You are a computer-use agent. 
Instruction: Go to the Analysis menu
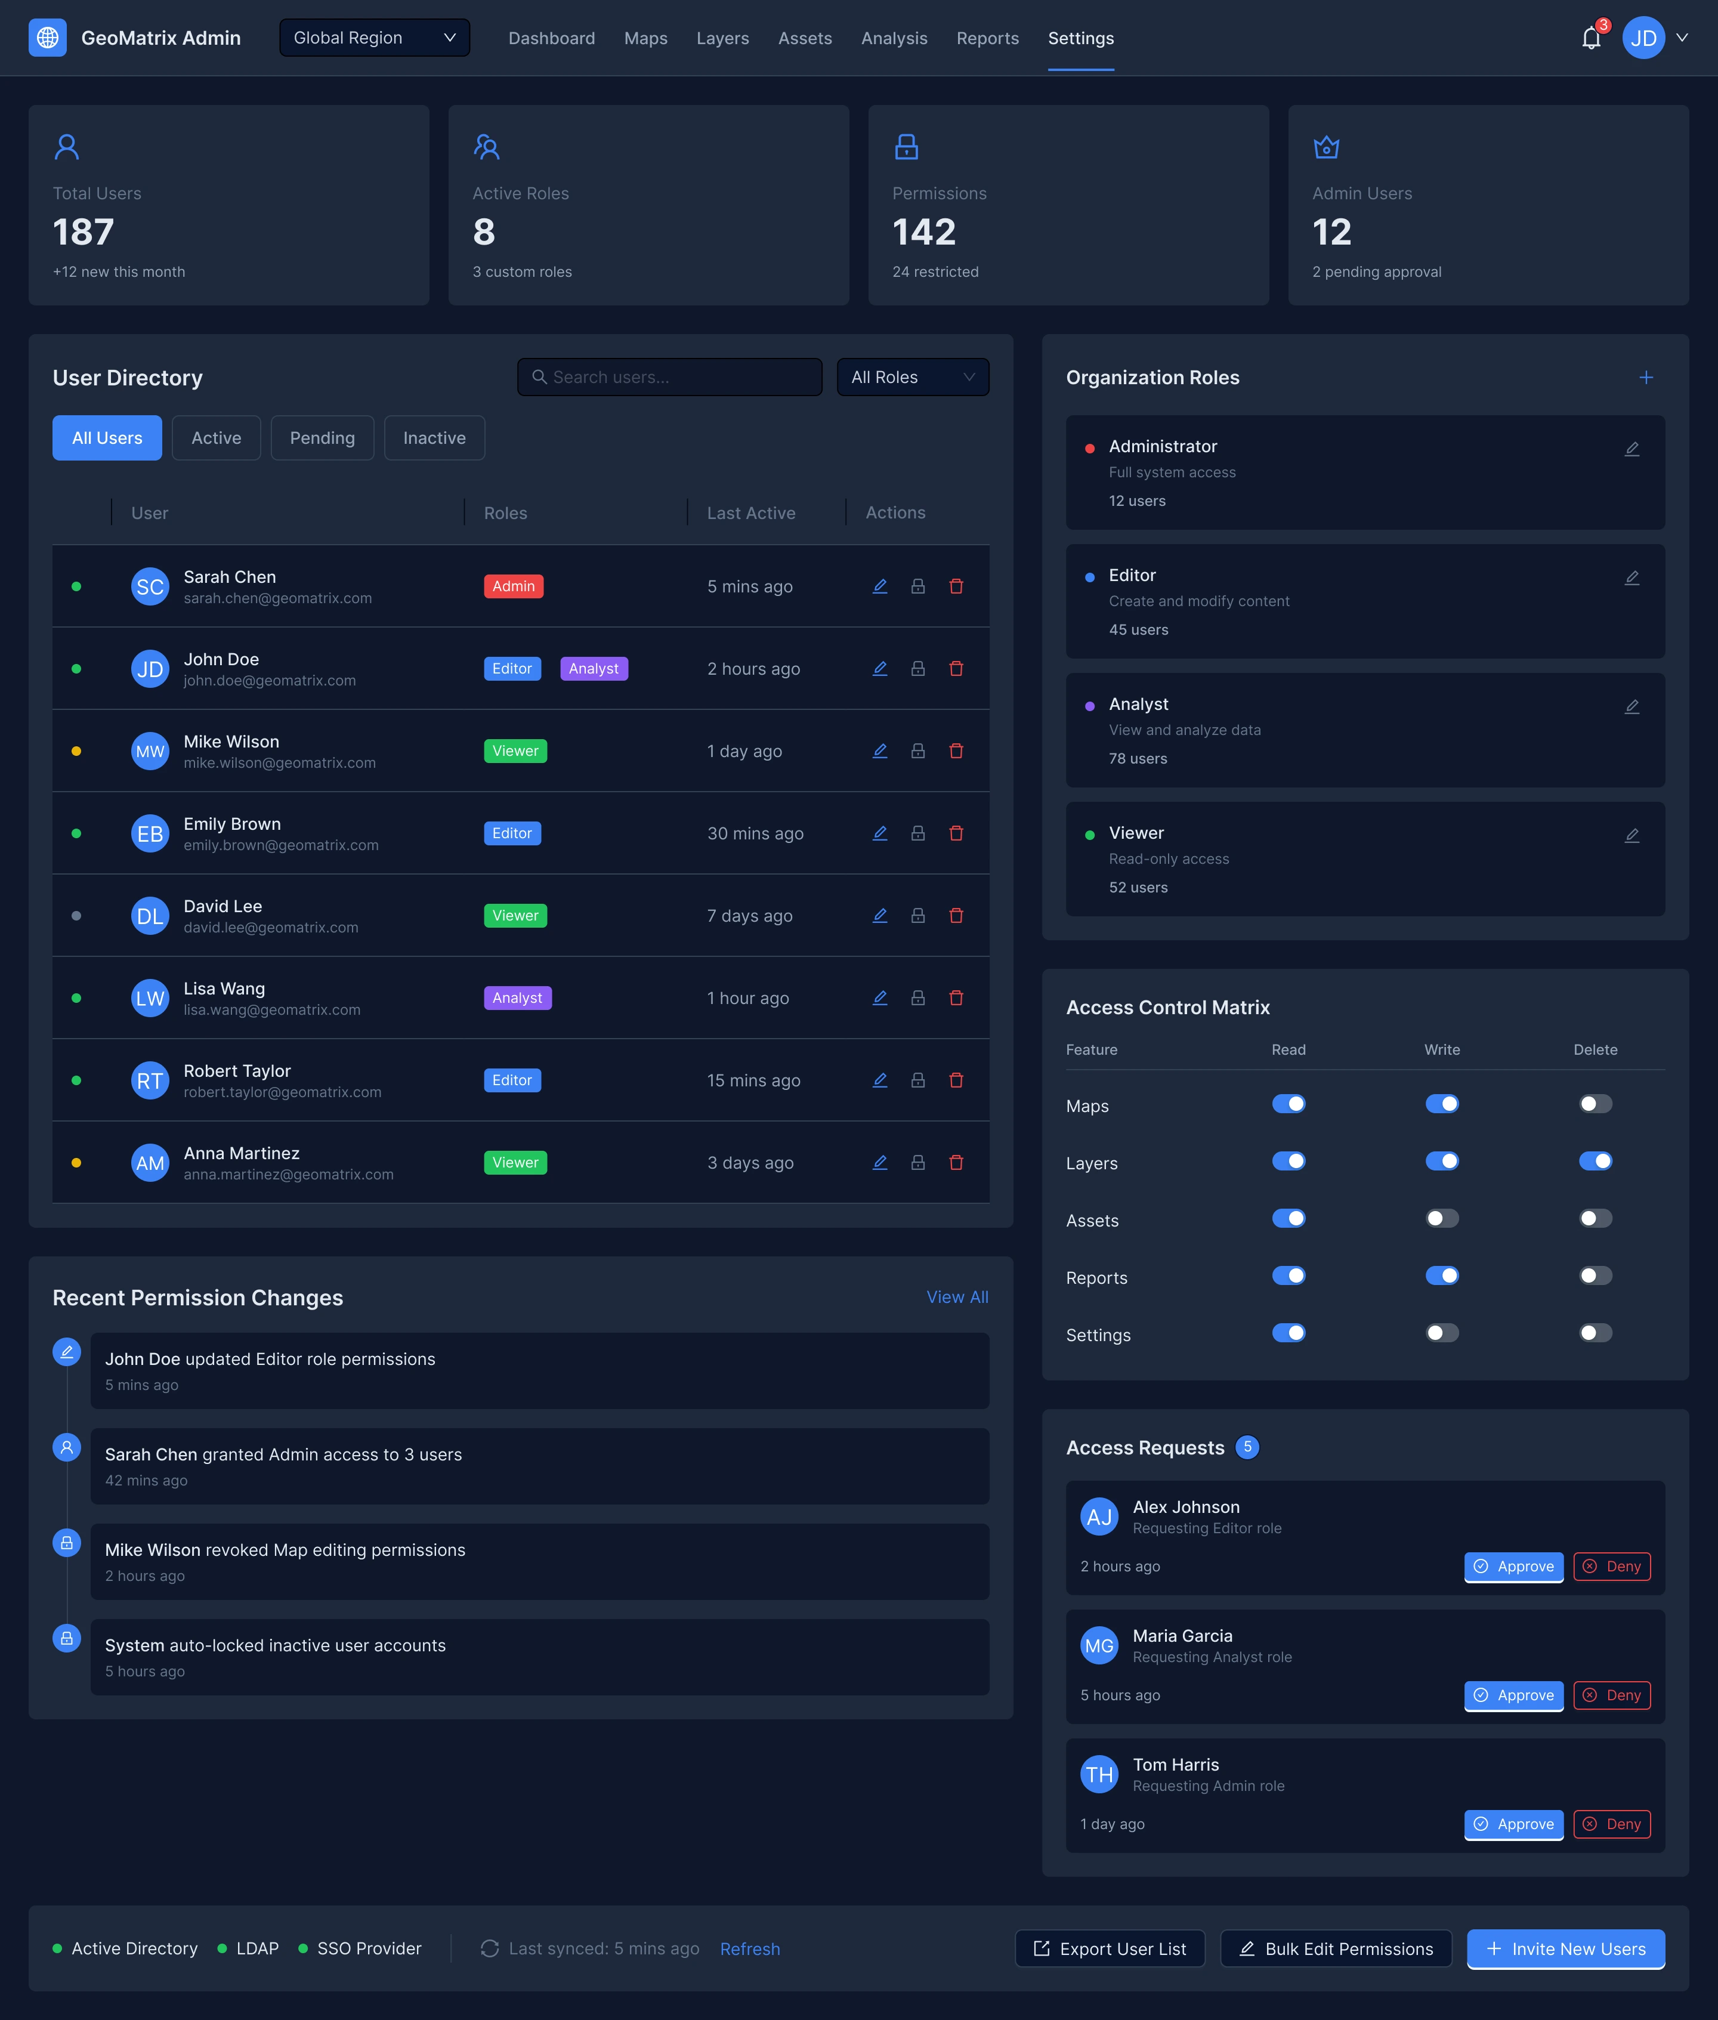(893, 39)
